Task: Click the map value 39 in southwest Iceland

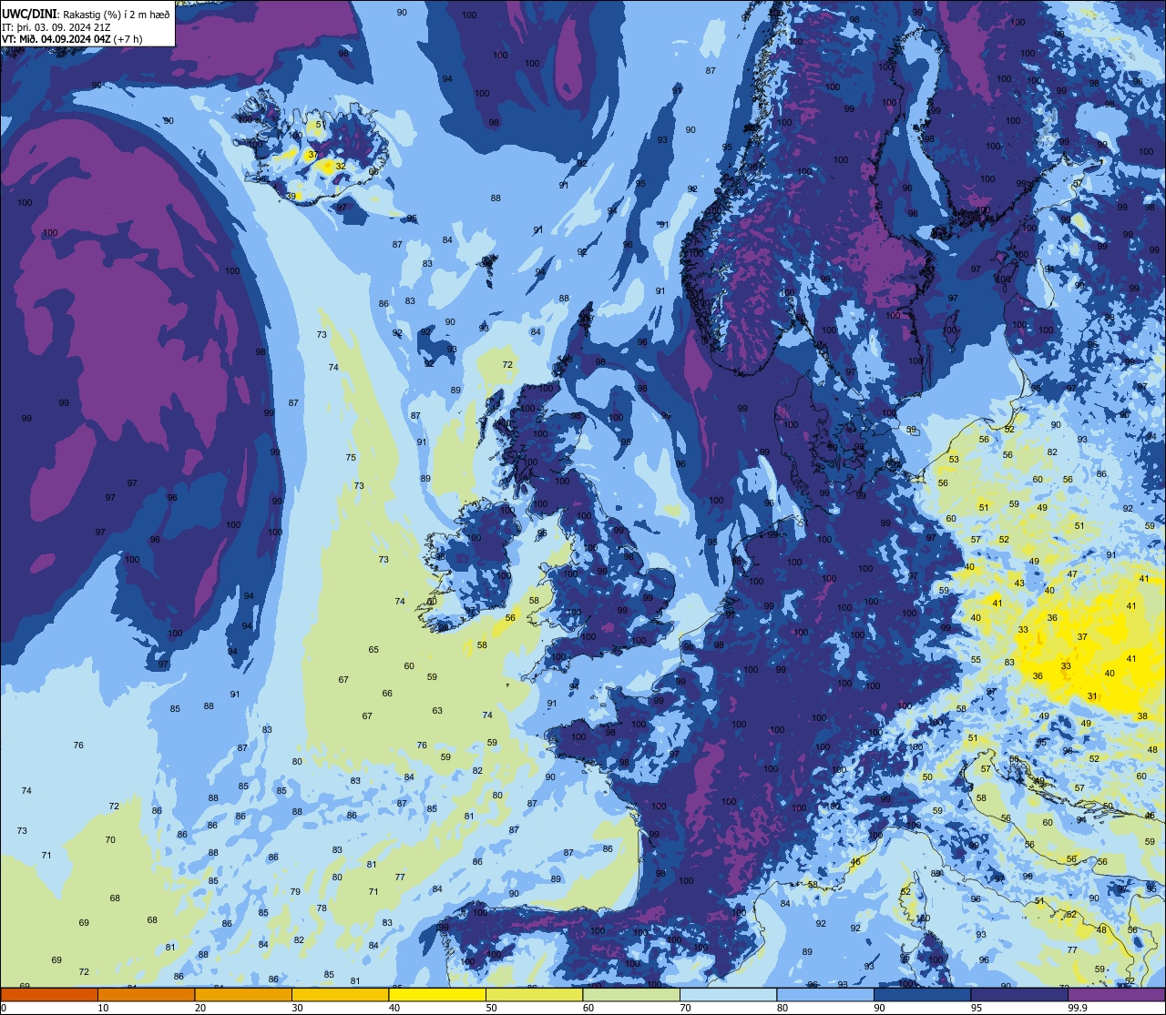Action: [291, 196]
